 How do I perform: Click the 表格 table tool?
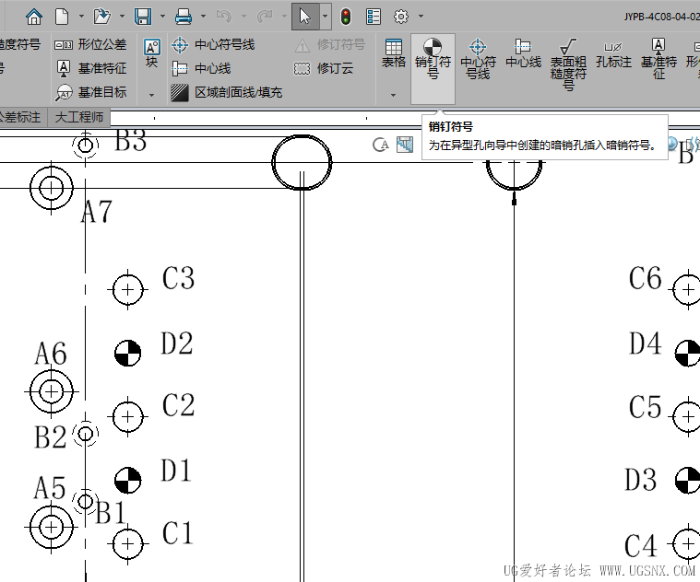393,53
